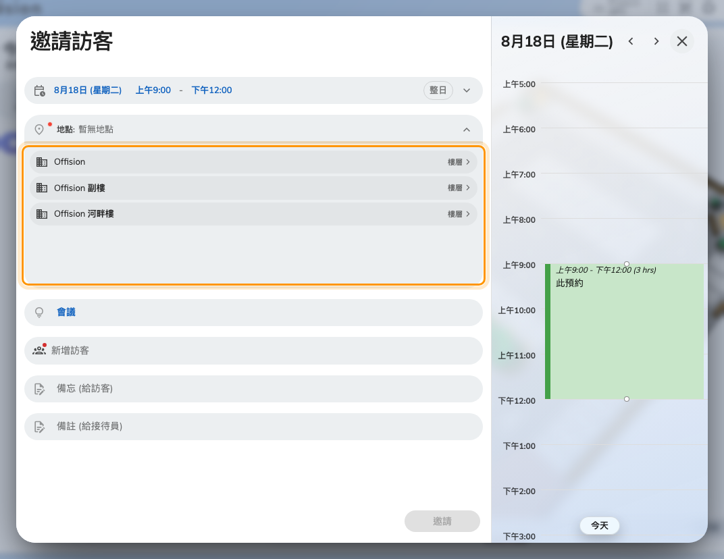
Task: Click the bottom resize handle of booking block
Action: (627, 399)
